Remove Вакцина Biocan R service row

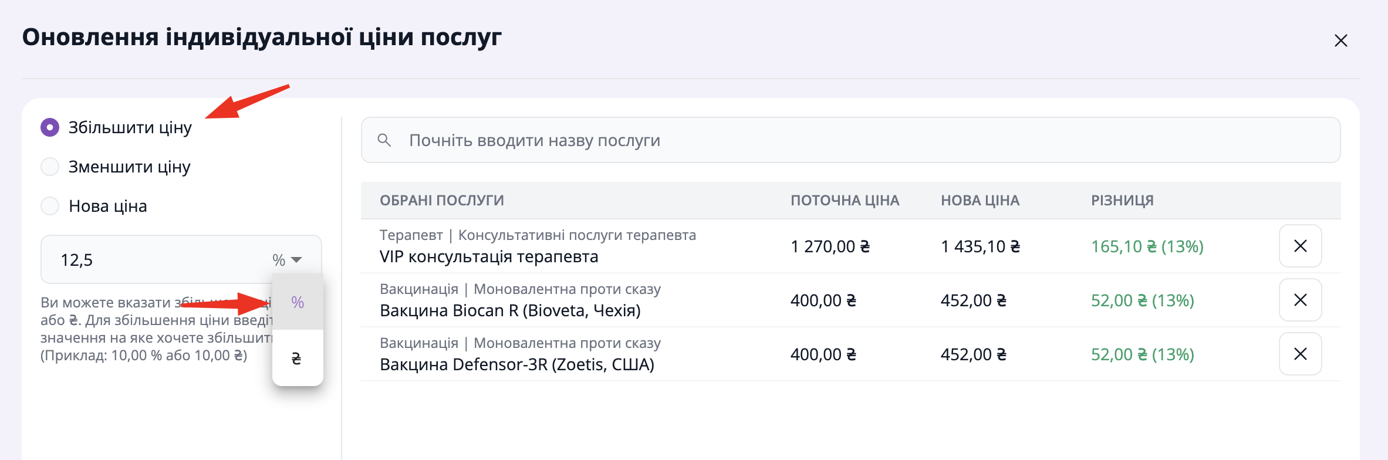tap(1300, 300)
